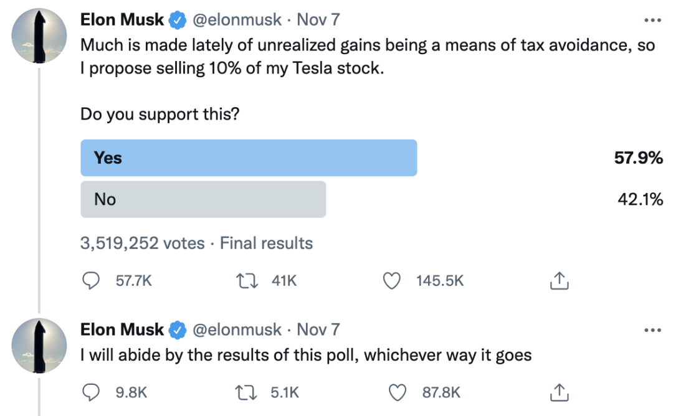Open Elon Musk's name on the poll tweet
This screenshot has width=673, height=416.
122,20
